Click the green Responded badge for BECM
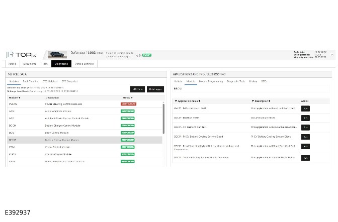 click(x=128, y=140)
